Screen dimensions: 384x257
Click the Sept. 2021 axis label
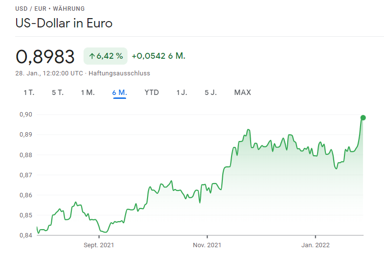(99, 245)
